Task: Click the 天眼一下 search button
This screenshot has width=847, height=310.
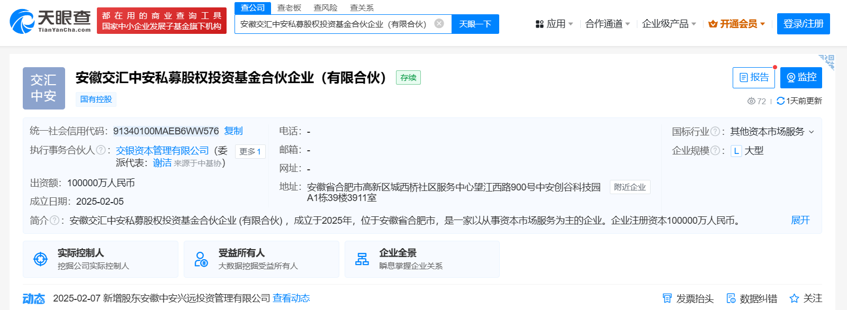Action: tap(475, 24)
